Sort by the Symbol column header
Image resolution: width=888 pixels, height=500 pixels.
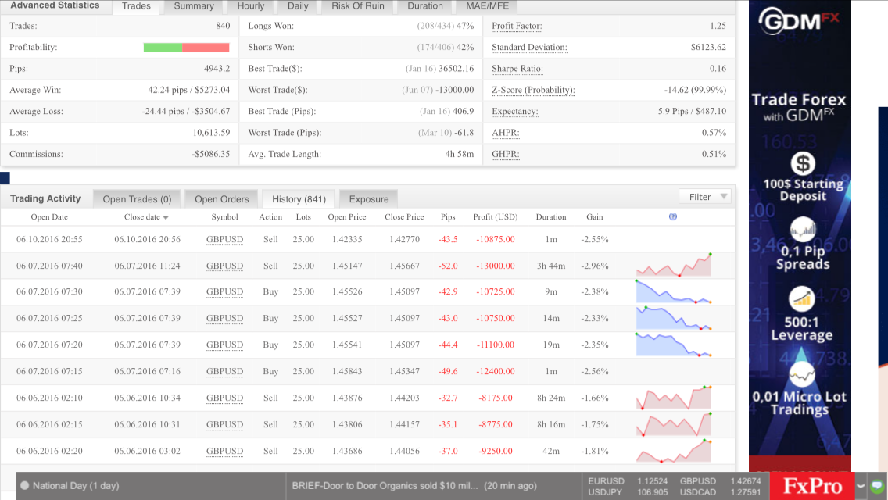click(x=224, y=217)
